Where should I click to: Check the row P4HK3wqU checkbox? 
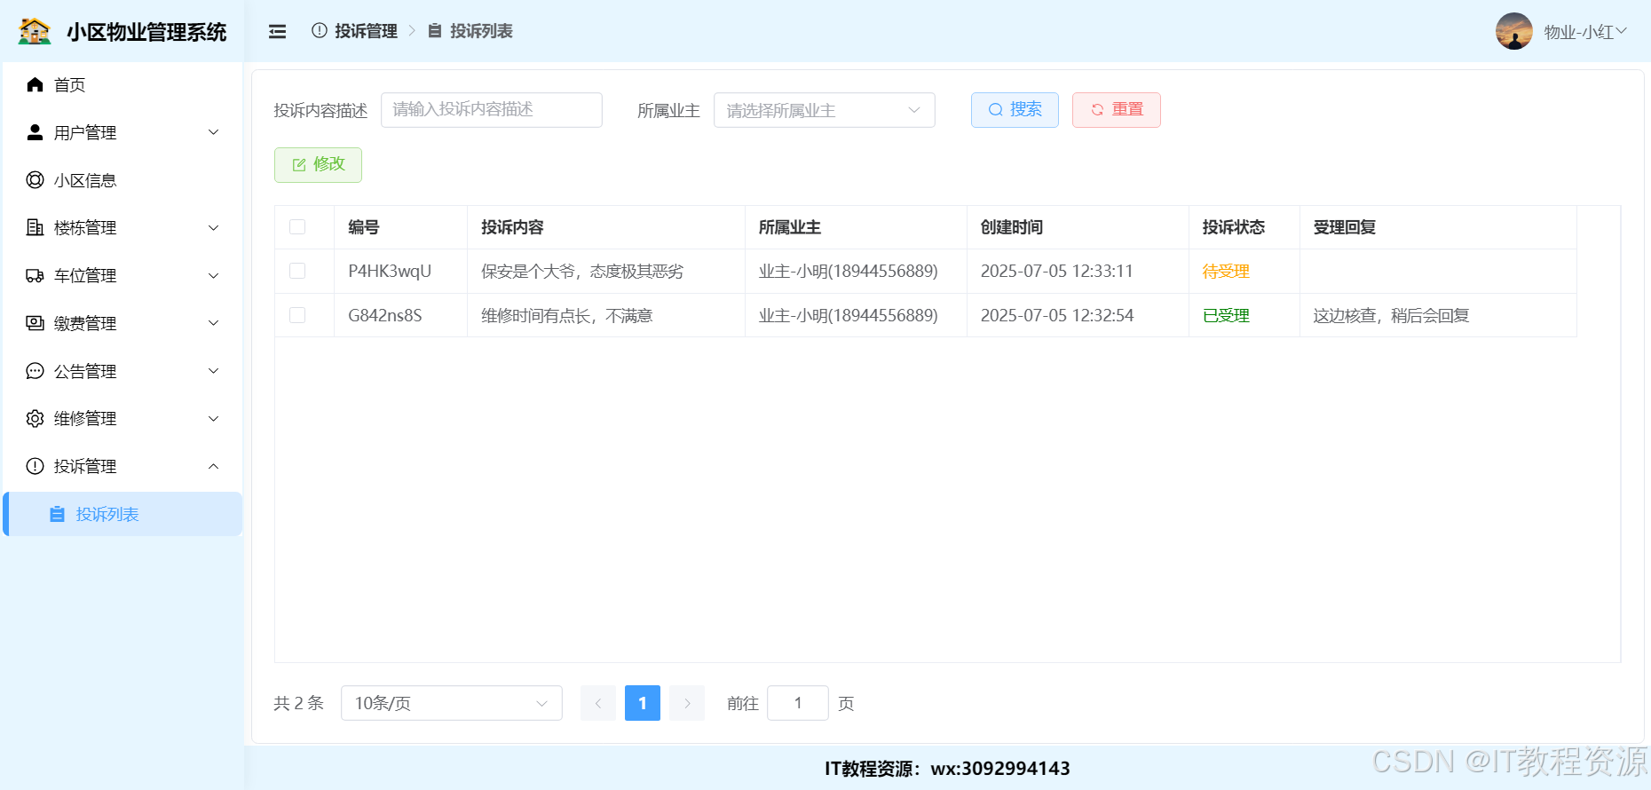pos(297,271)
